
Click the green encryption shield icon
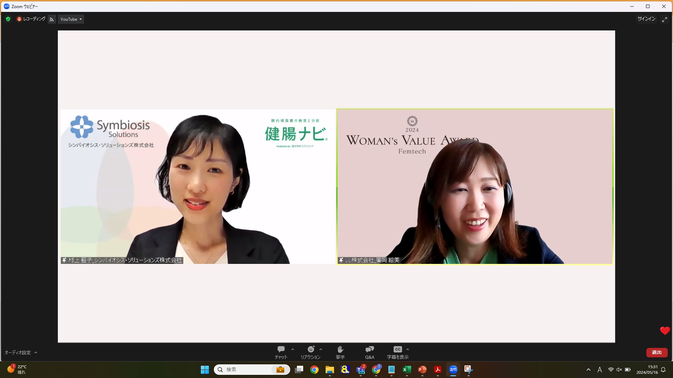click(8, 19)
